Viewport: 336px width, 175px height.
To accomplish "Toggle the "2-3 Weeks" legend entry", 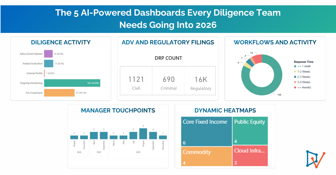I will click(x=304, y=77).
